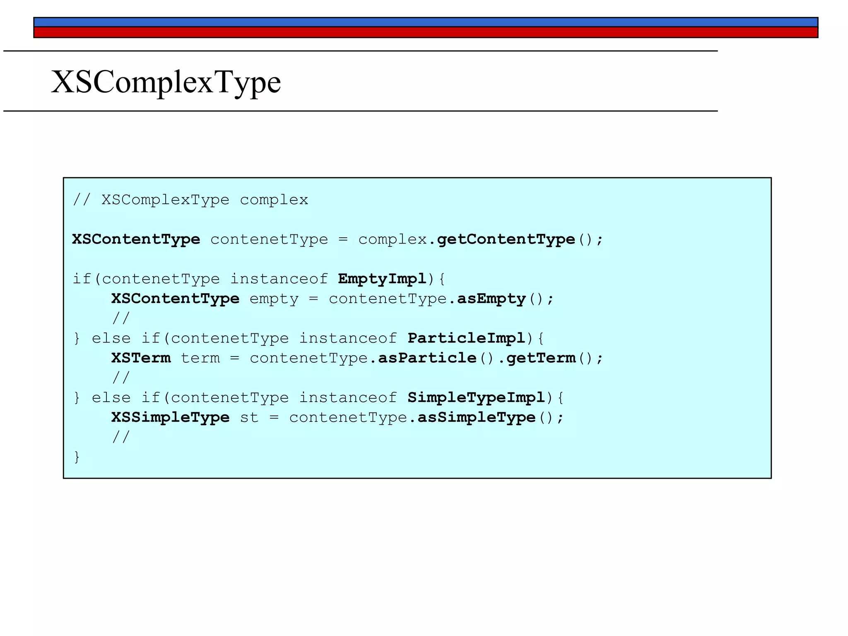This screenshot has width=848, height=636.
Task: Click the comment line '// XSComplexType complex'
Action: [x=190, y=200]
